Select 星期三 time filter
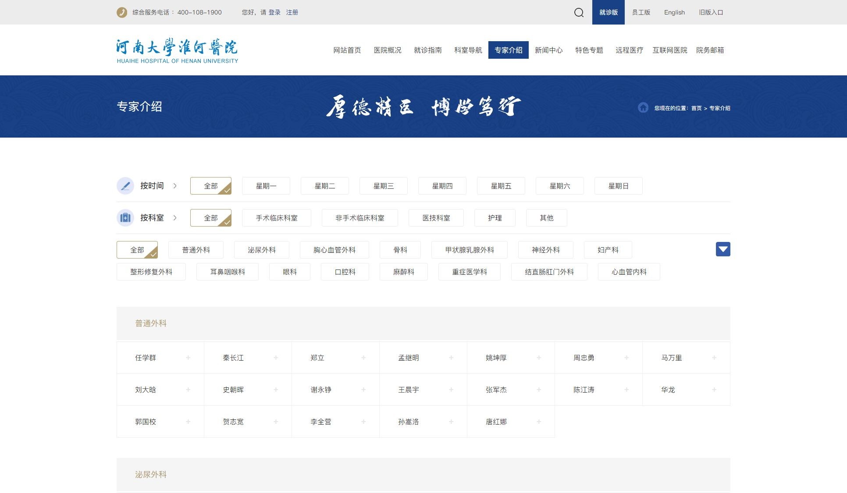Viewport: 847px width, 493px height. [383, 186]
